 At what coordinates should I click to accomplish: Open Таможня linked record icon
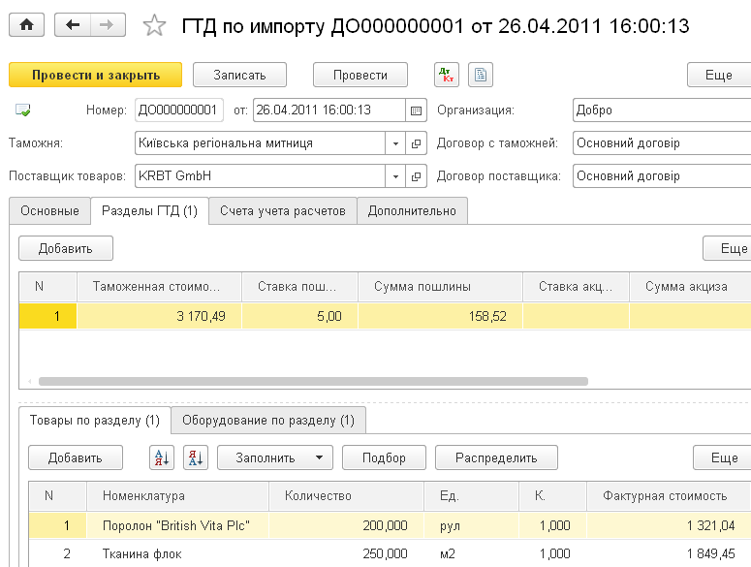pos(416,143)
